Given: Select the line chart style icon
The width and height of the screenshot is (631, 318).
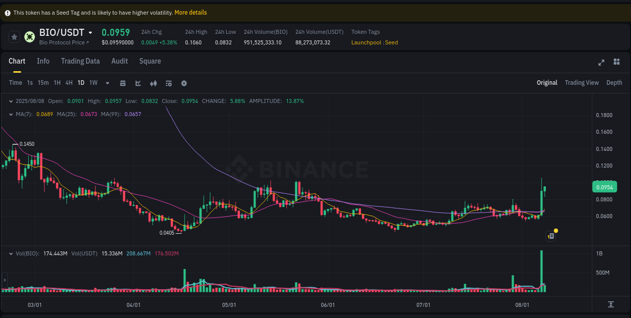Looking at the screenshot, I should [138, 83].
